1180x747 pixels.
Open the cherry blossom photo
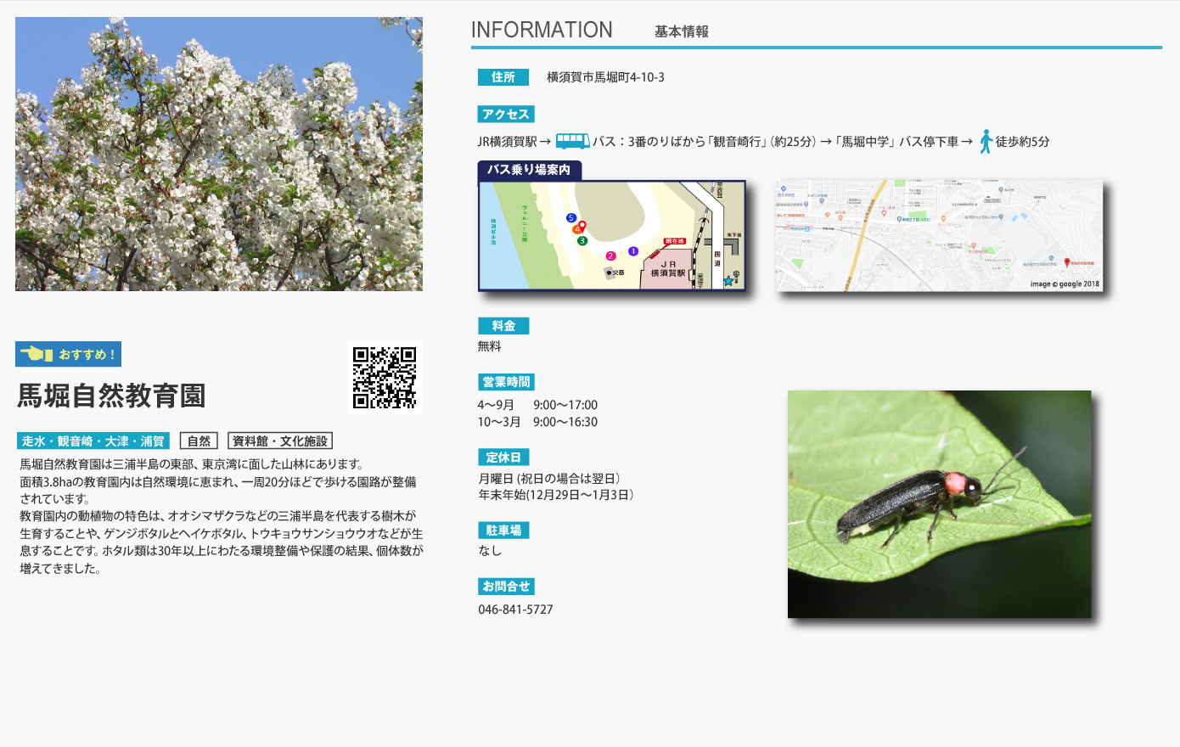click(219, 154)
